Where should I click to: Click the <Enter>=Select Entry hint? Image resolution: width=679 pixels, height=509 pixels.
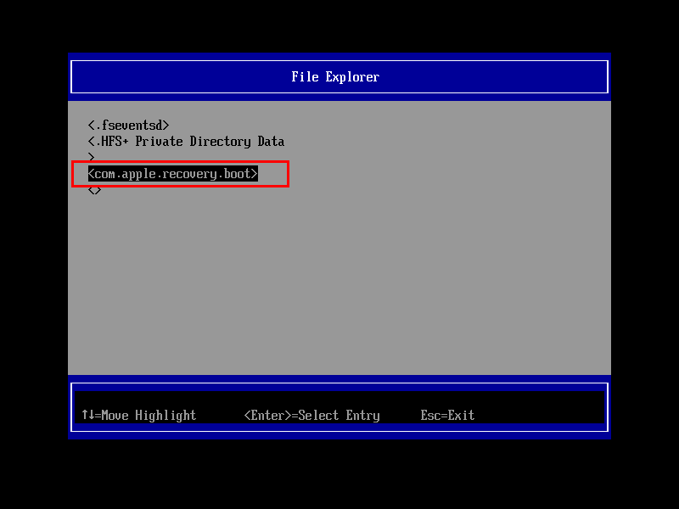coord(311,416)
